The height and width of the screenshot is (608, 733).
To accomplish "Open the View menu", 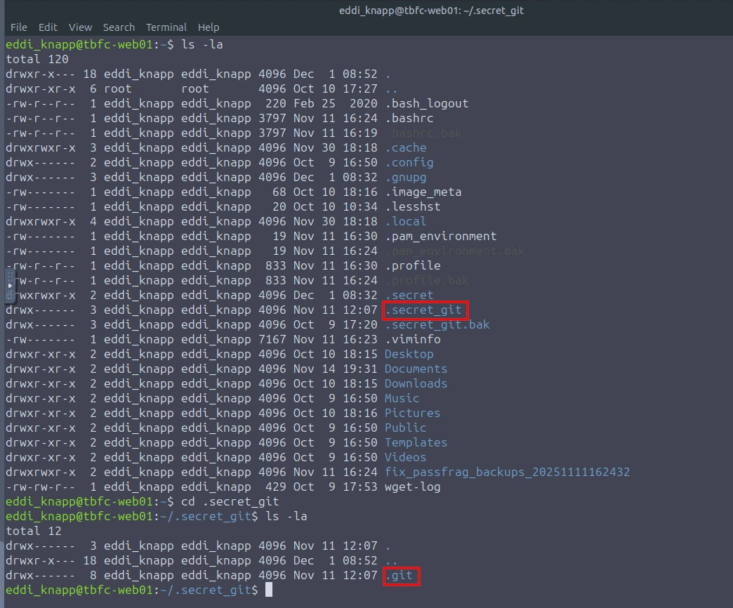I will click(x=80, y=27).
